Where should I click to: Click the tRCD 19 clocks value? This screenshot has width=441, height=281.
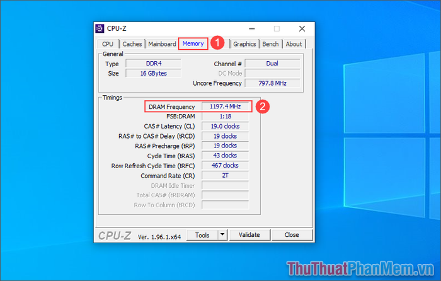[226, 136]
